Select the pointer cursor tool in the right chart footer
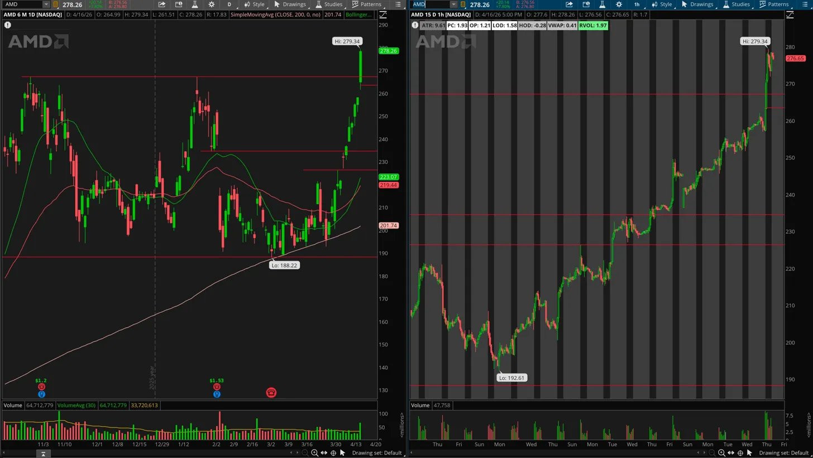The image size is (813, 458). pos(749,453)
